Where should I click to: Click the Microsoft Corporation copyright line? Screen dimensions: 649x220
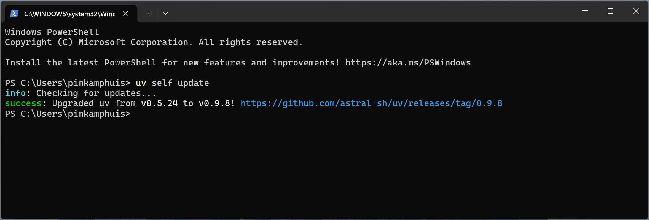(154, 42)
